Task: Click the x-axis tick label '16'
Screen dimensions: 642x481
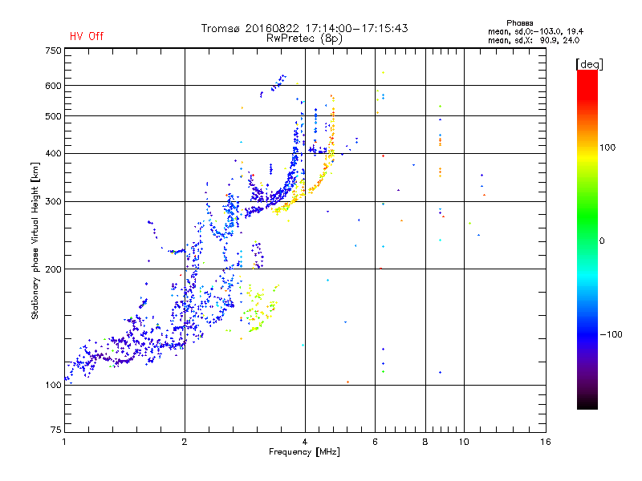Action: [x=546, y=442]
